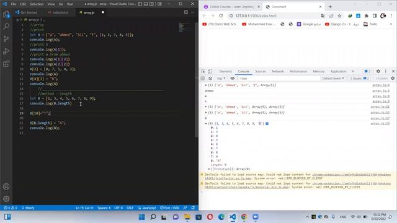397x223 pixels.
Task: Clear the console
Action: coord(210,79)
